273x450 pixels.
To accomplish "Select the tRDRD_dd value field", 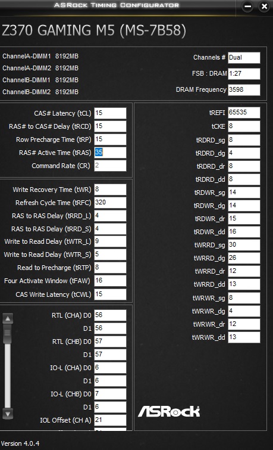I will point(244,179).
